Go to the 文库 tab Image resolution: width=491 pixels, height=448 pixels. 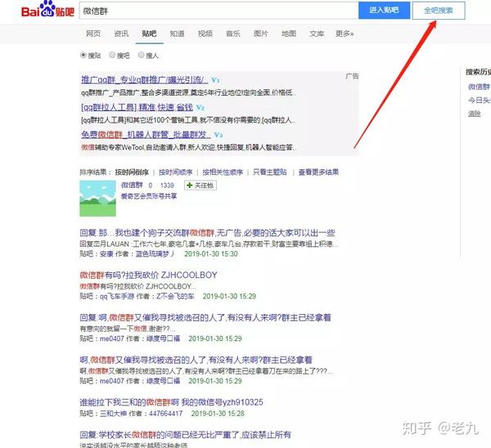click(317, 34)
